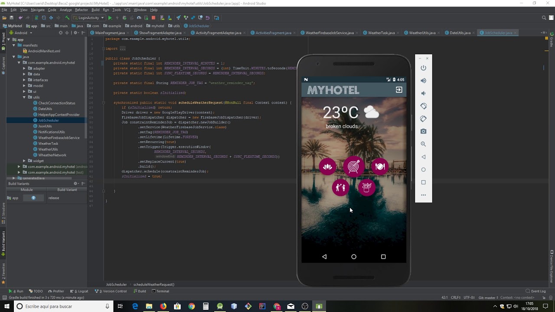
Task: Open the Android project view dropdown
Action: tap(20, 33)
